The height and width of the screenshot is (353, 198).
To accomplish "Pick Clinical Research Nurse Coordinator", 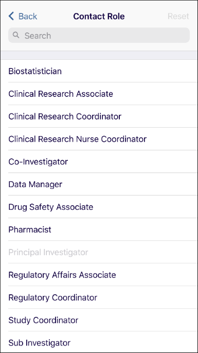I will pyautogui.click(x=99, y=139).
